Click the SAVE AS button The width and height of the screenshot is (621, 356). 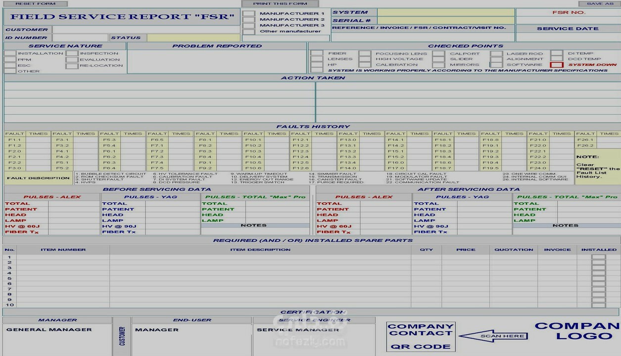click(x=600, y=3)
